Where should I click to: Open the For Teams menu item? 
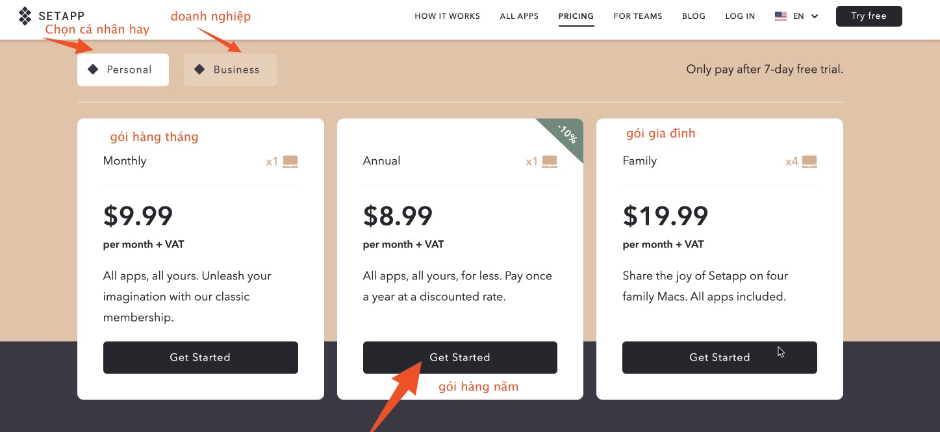pos(638,16)
